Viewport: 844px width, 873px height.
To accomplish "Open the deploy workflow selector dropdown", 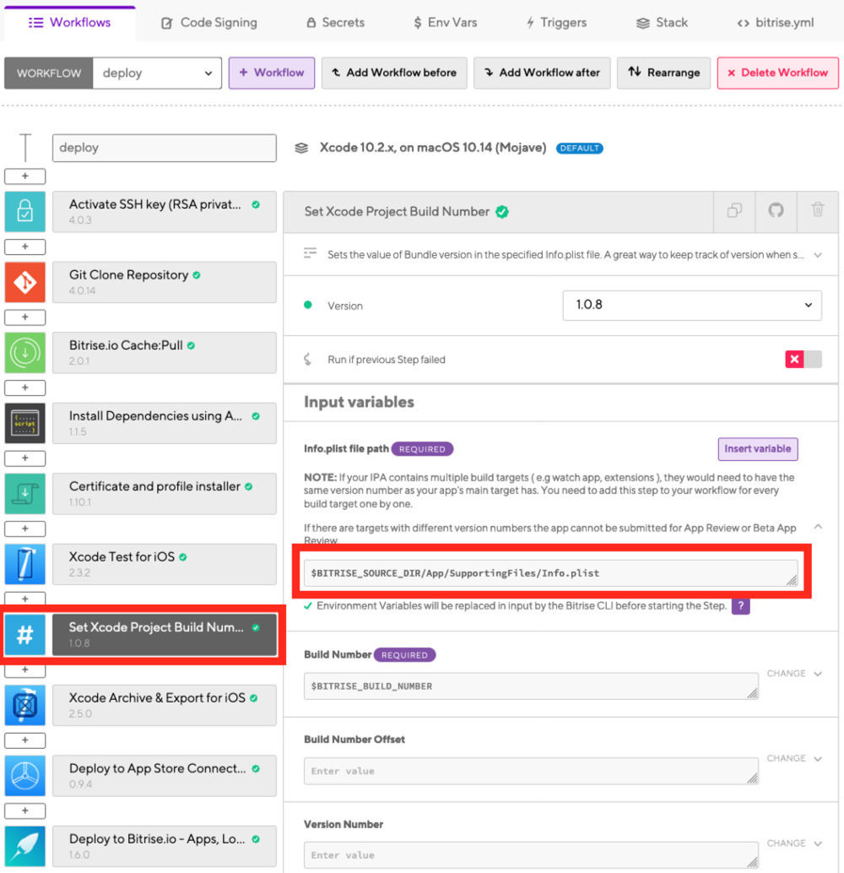I will pos(157,73).
